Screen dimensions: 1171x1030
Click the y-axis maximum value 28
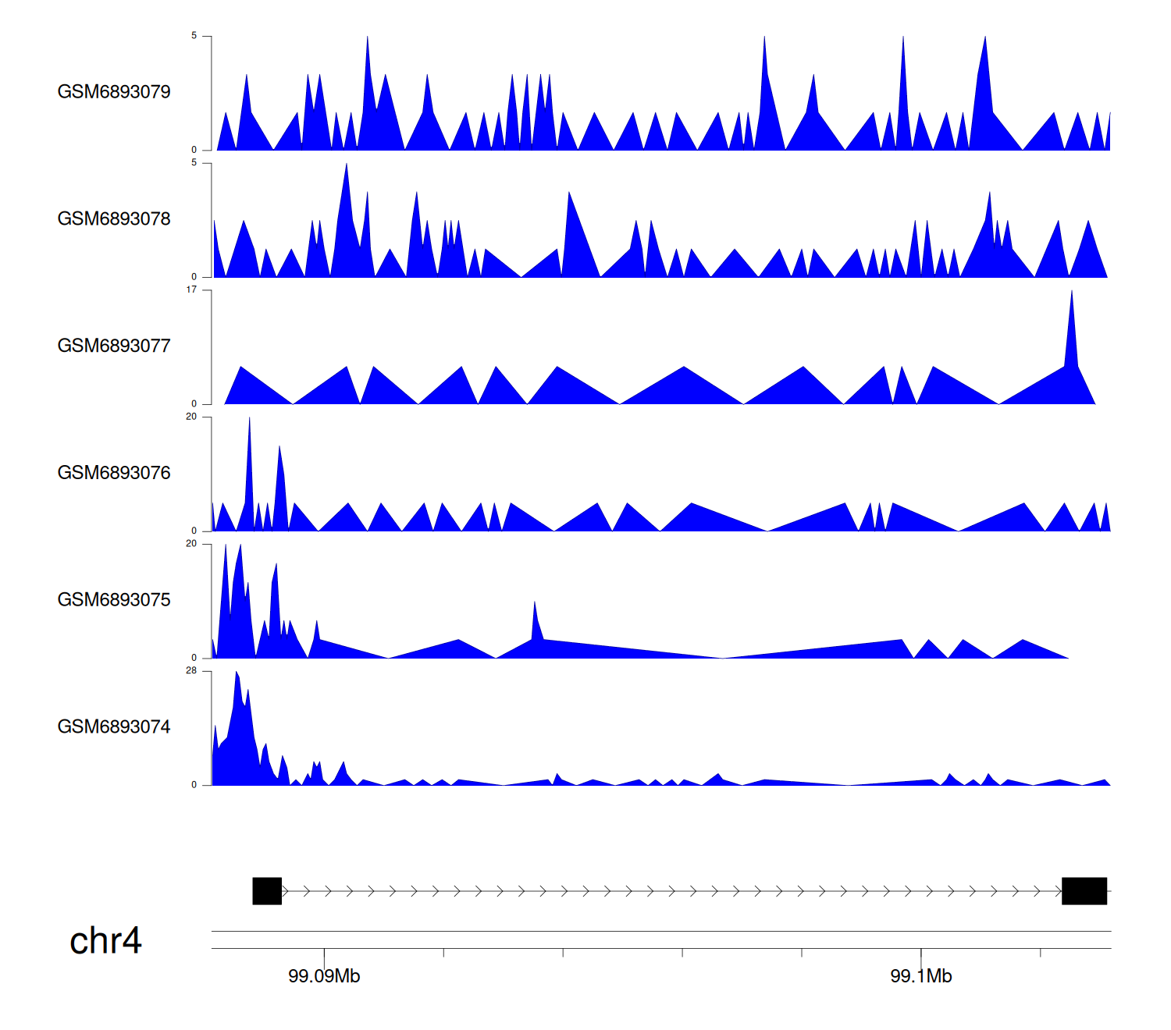point(191,671)
